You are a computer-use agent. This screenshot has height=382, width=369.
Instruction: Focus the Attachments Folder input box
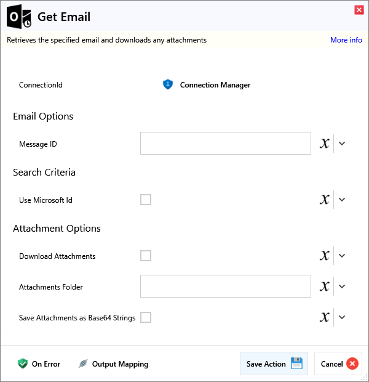click(x=225, y=286)
